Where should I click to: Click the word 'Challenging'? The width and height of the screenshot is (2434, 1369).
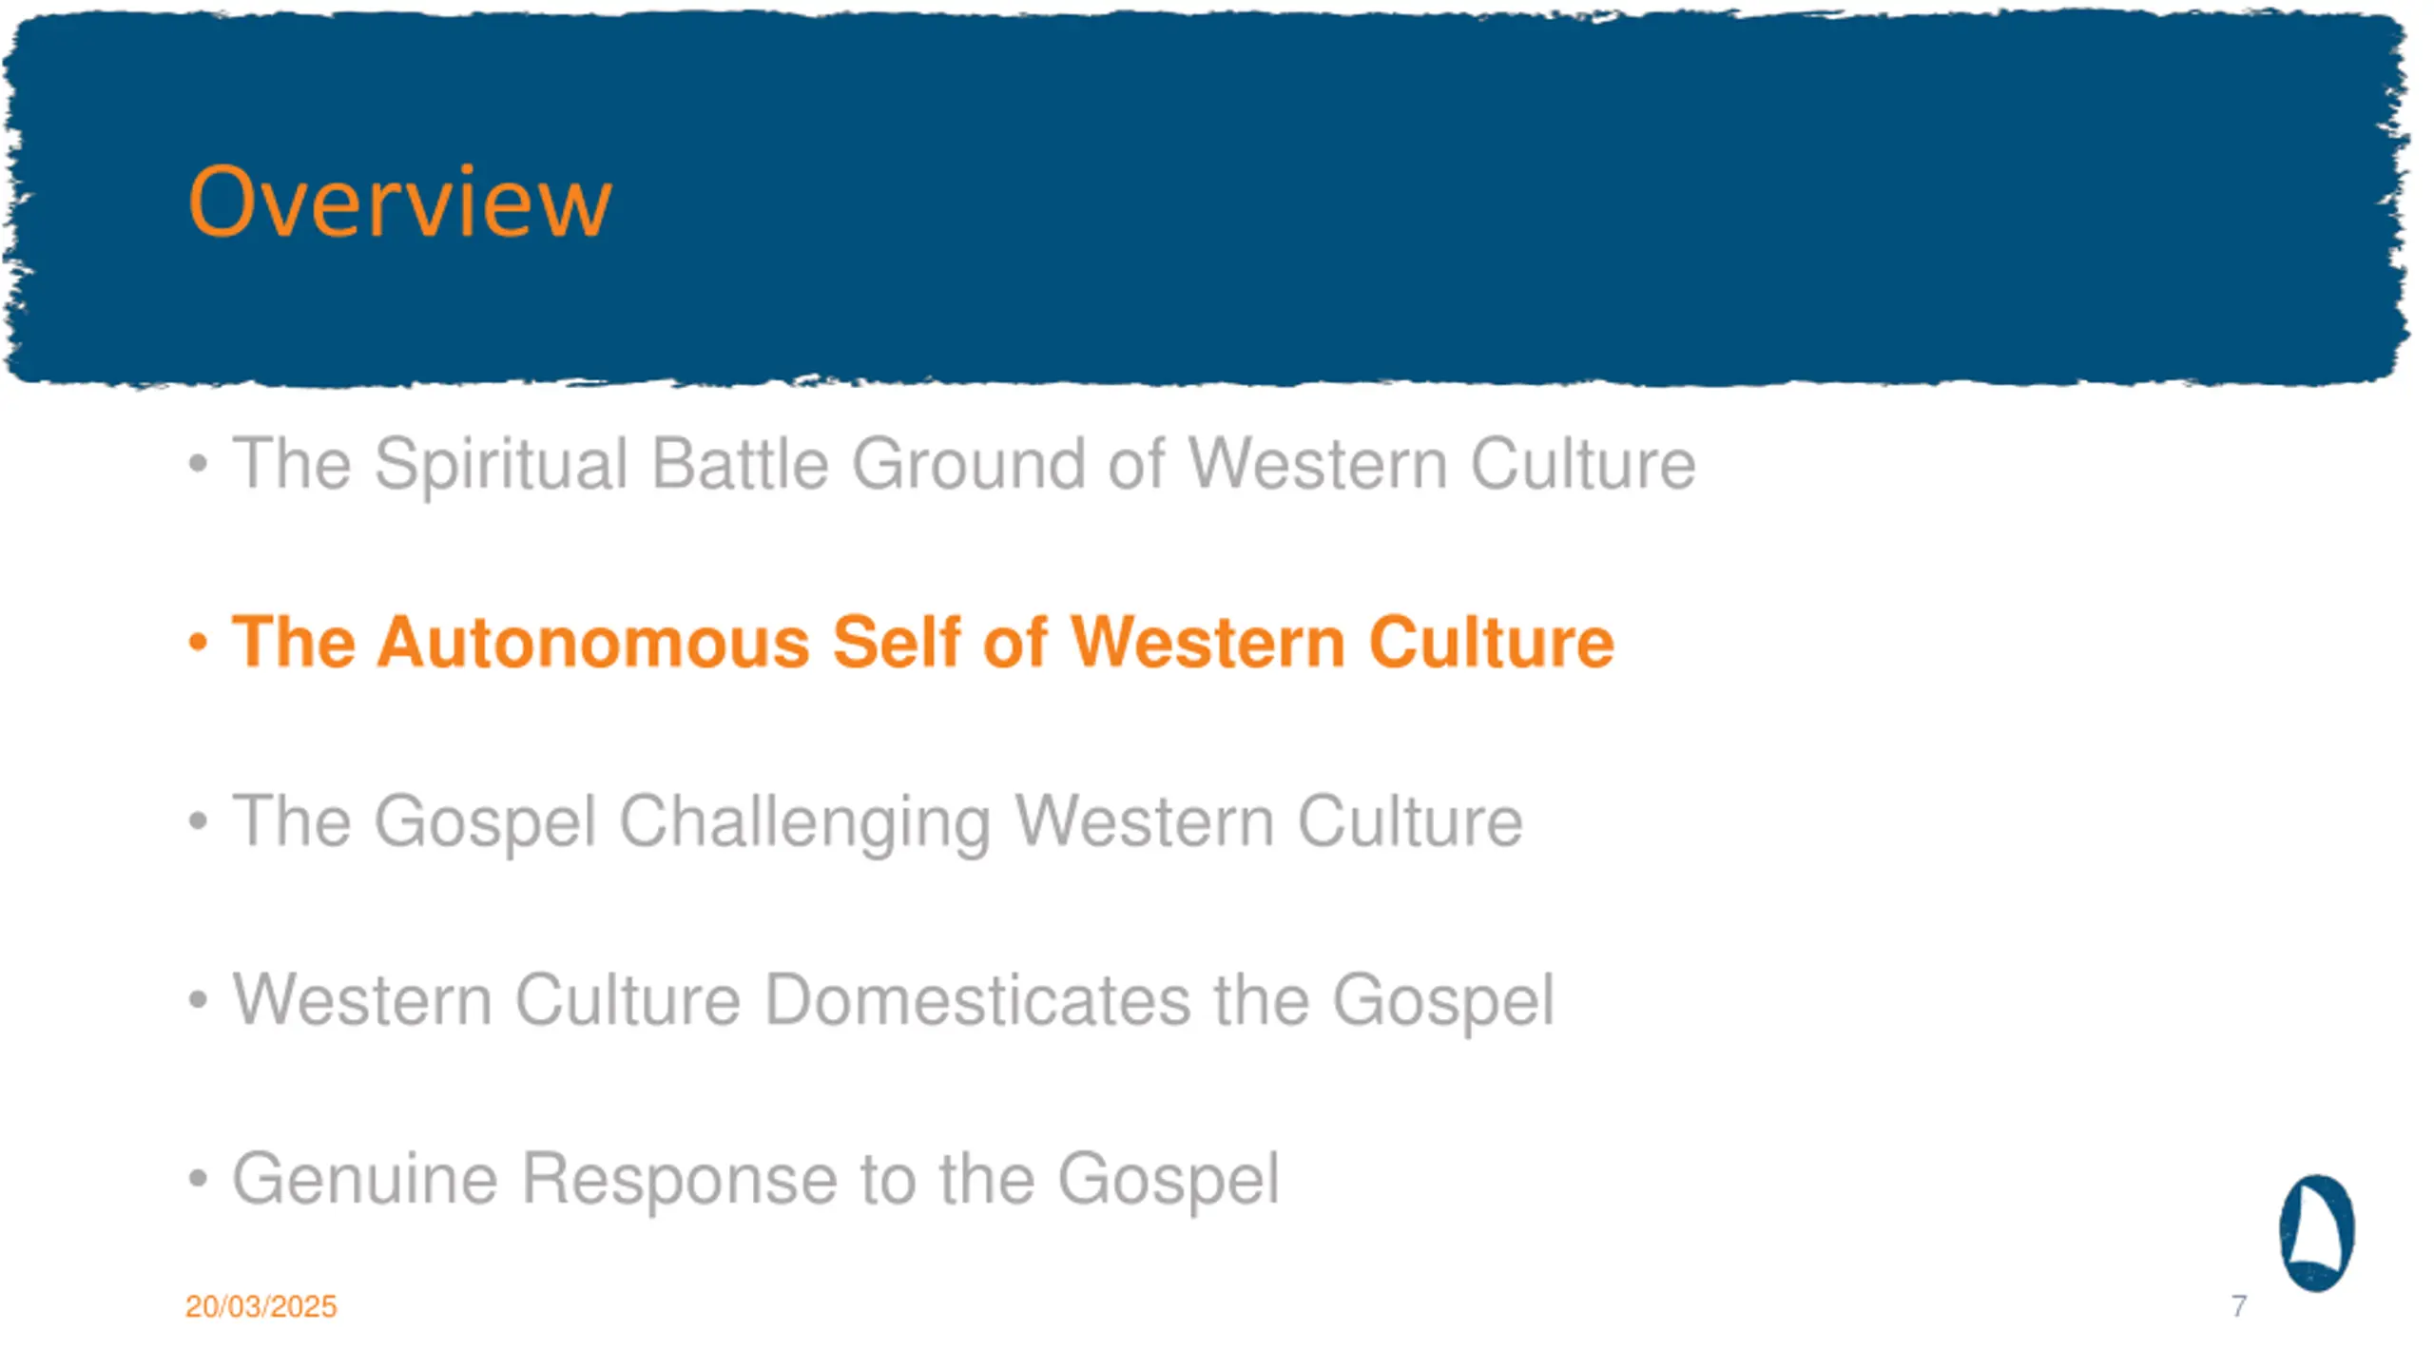pos(805,822)
